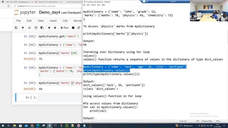Open Google Chrome from the taskbar

tap(32, 126)
